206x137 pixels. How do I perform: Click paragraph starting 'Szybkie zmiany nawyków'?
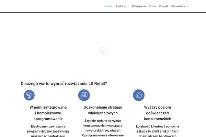click(103, 128)
